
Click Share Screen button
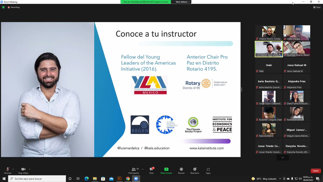click(166, 170)
